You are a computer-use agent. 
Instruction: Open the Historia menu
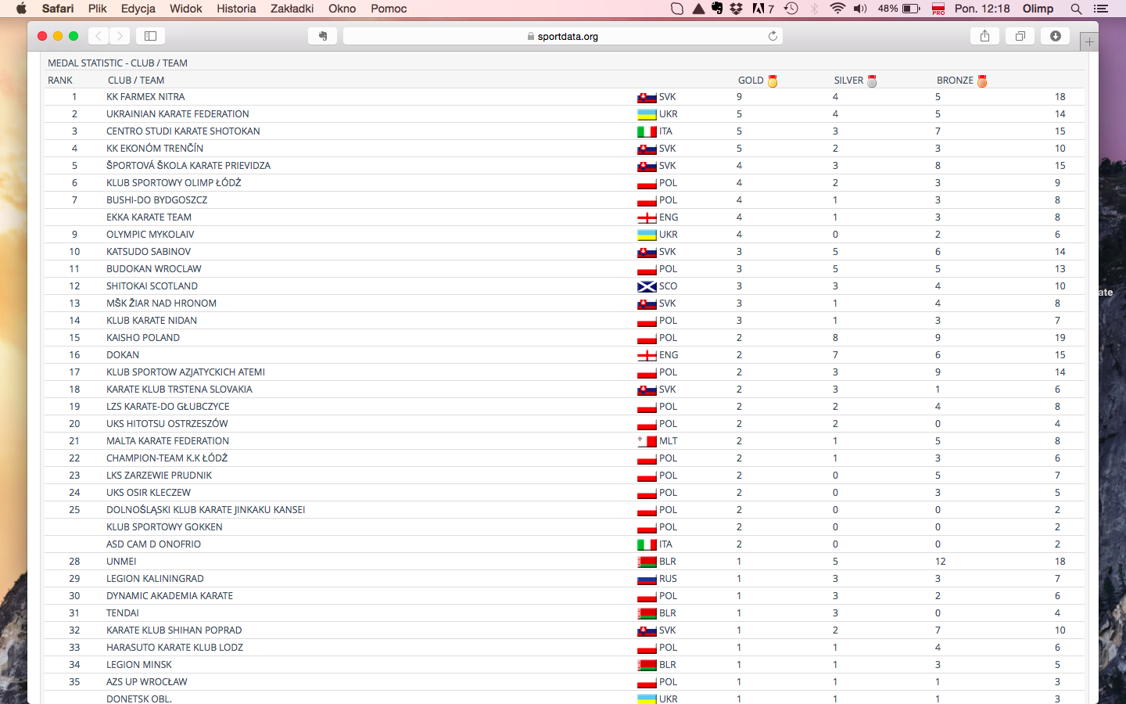tap(236, 9)
